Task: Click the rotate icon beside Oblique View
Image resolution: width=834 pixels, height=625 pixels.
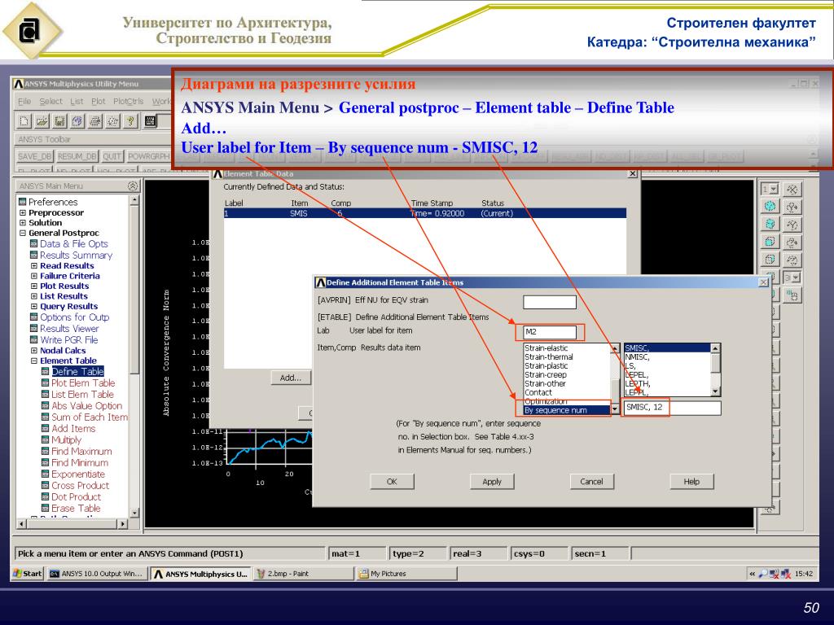Action: [x=792, y=224]
